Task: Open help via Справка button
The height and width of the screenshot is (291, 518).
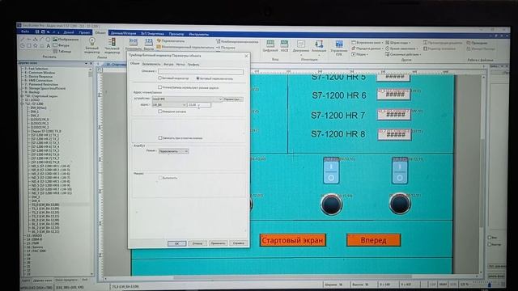Action: tap(239, 243)
